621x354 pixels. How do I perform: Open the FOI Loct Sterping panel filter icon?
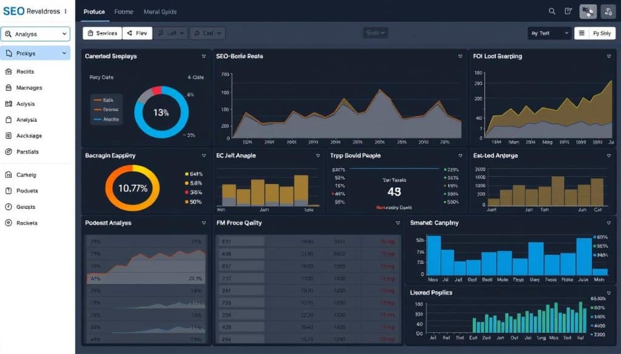(609, 56)
